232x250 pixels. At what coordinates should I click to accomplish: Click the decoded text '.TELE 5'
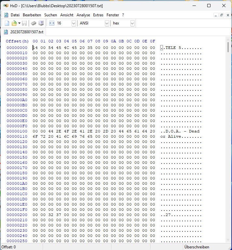pyautogui.click(x=172, y=48)
